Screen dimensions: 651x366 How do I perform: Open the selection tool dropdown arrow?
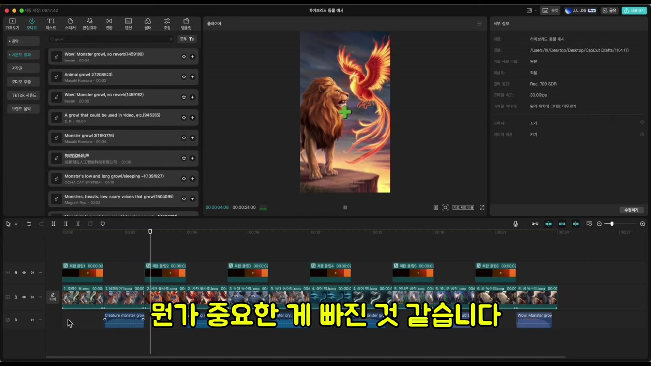[x=16, y=224]
